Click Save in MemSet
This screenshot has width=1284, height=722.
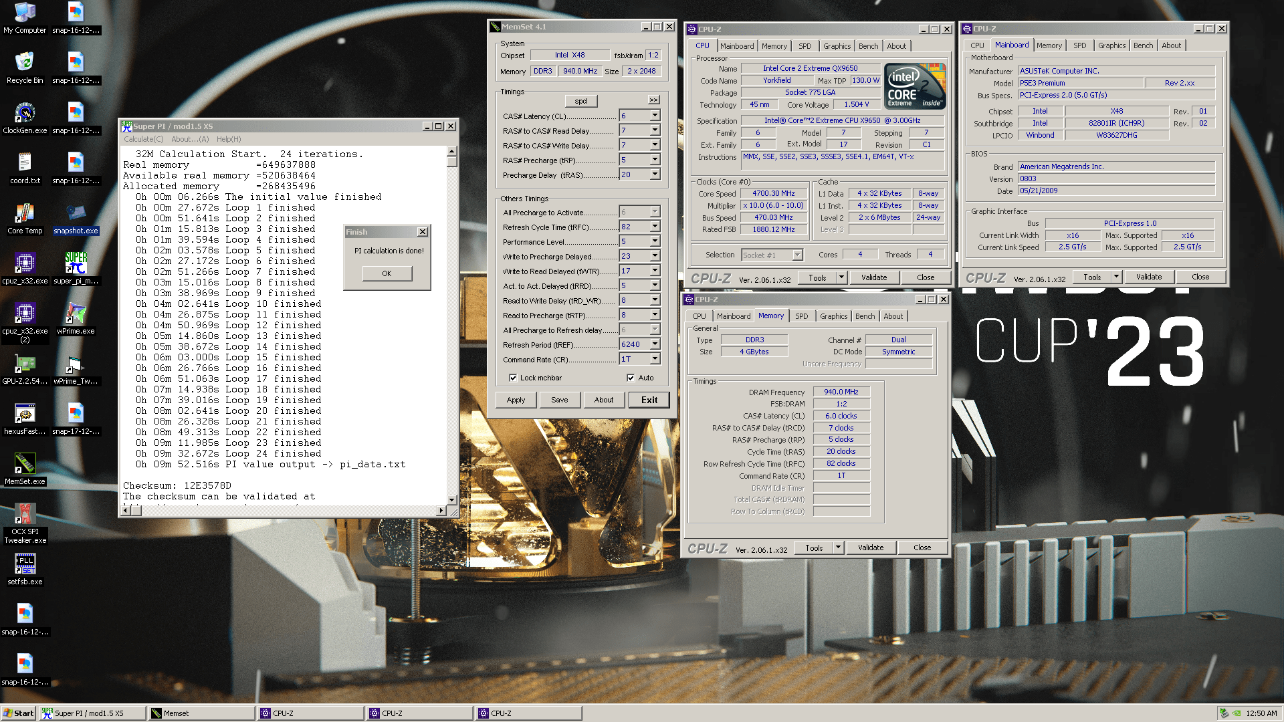point(559,400)
